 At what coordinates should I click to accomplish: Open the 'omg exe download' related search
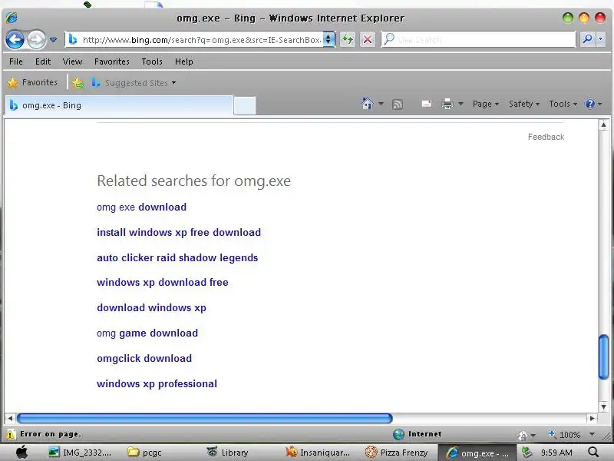pyautogui.click(x=142, y=207)
